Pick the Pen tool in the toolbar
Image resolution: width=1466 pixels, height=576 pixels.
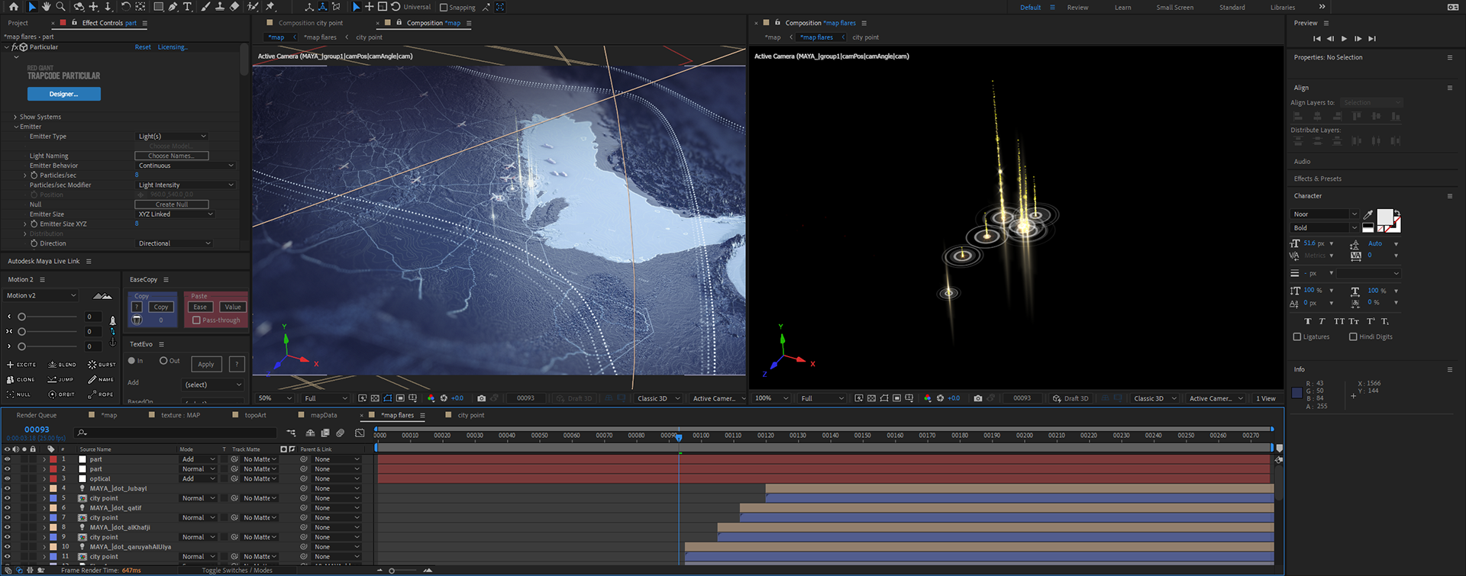point(173,7)
